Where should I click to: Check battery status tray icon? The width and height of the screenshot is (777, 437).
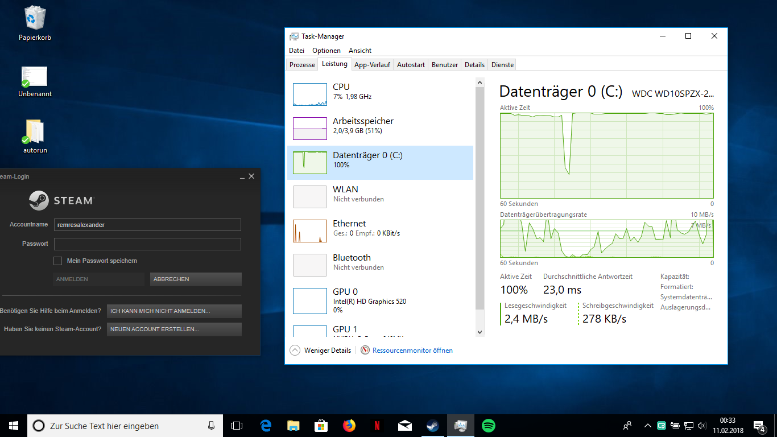click(675, 426)
